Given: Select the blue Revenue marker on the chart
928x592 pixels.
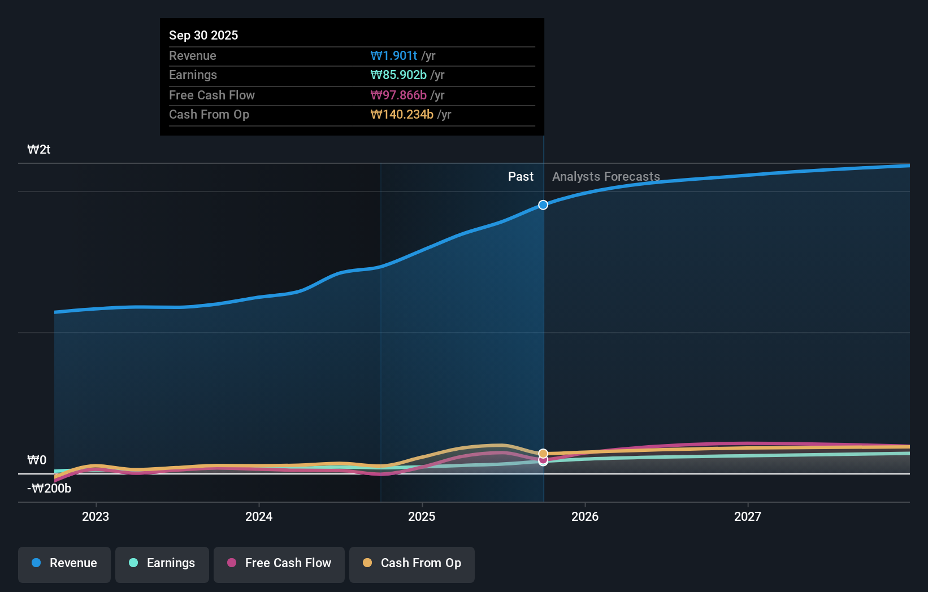Looking at the screenshot, I should point(543,205).
